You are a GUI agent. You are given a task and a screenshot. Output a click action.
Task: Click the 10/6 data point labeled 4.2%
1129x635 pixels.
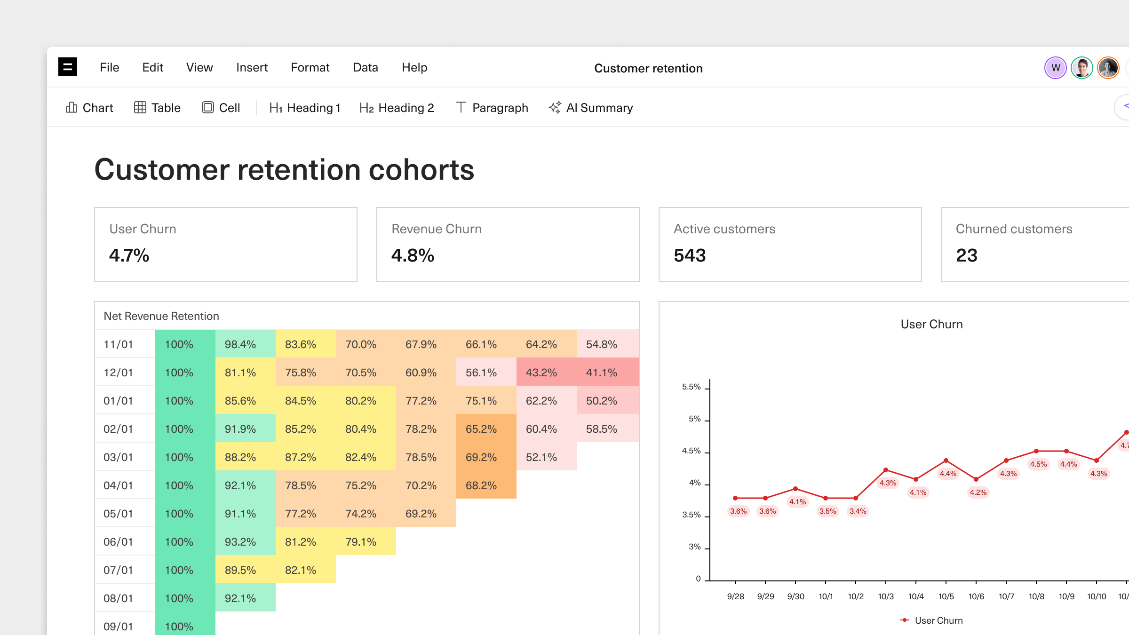coord(976,479)
